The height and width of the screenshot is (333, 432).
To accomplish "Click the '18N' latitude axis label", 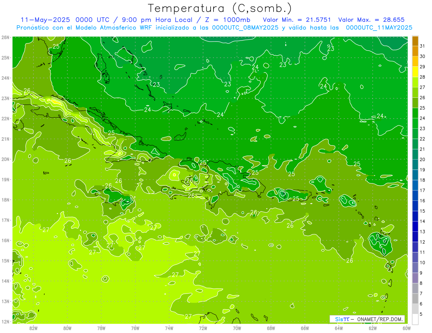I will 5,200.
